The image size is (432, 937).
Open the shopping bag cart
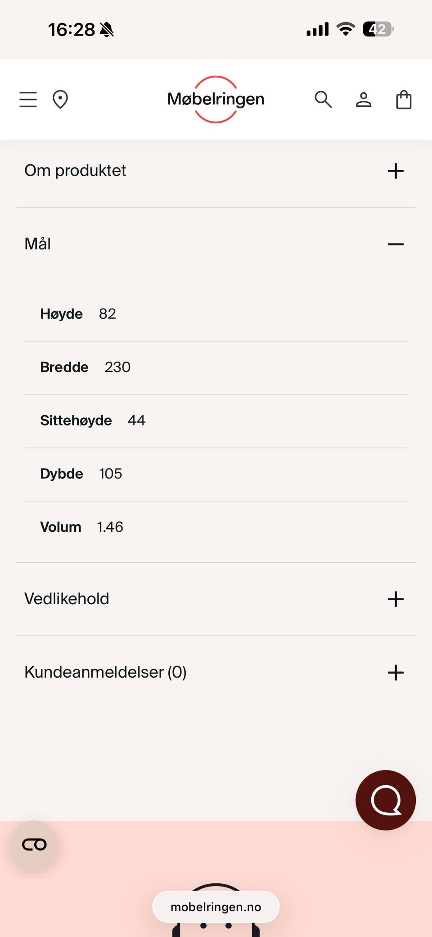point(404,100)
